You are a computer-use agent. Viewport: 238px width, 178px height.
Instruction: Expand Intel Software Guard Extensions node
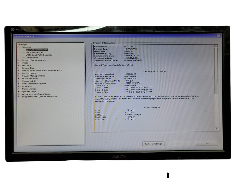pos(18,71)
